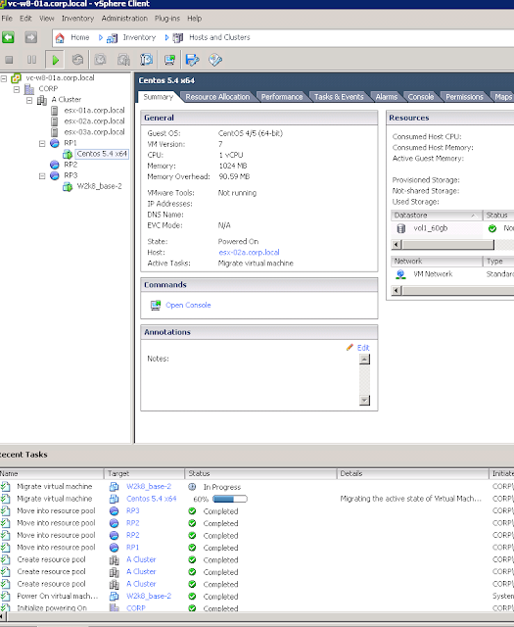Image resolution: width=514 pixels, height=627 pixels.
Task: Click the RP1 target link in Recent Tasks
Action: point(132,547)
